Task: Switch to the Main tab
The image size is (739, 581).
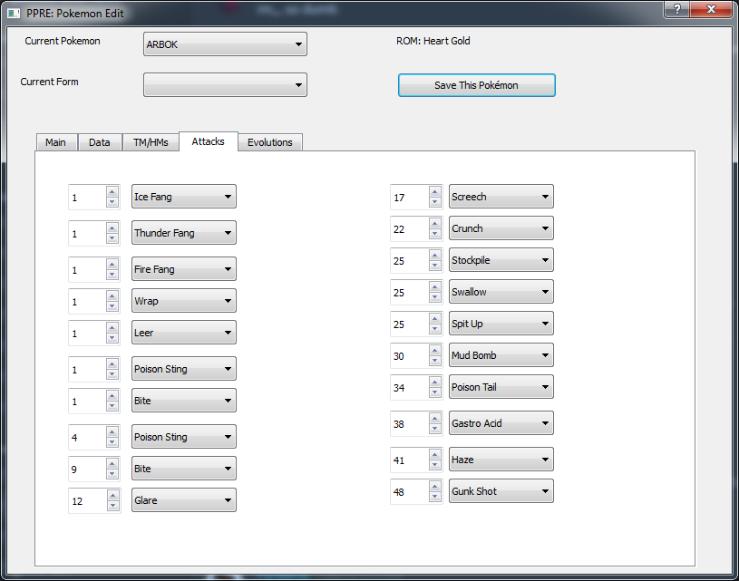Action: [56, 142]
